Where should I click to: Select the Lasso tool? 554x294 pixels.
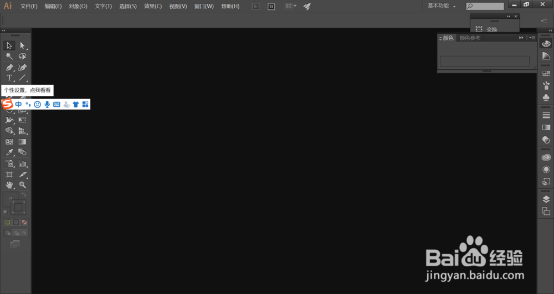pos(23,56)
